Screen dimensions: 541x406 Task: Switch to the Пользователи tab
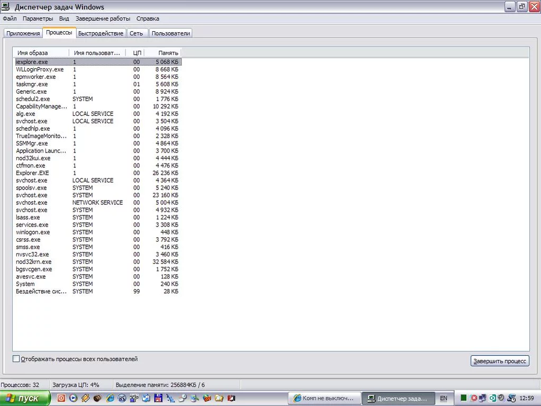click(171, 33)
